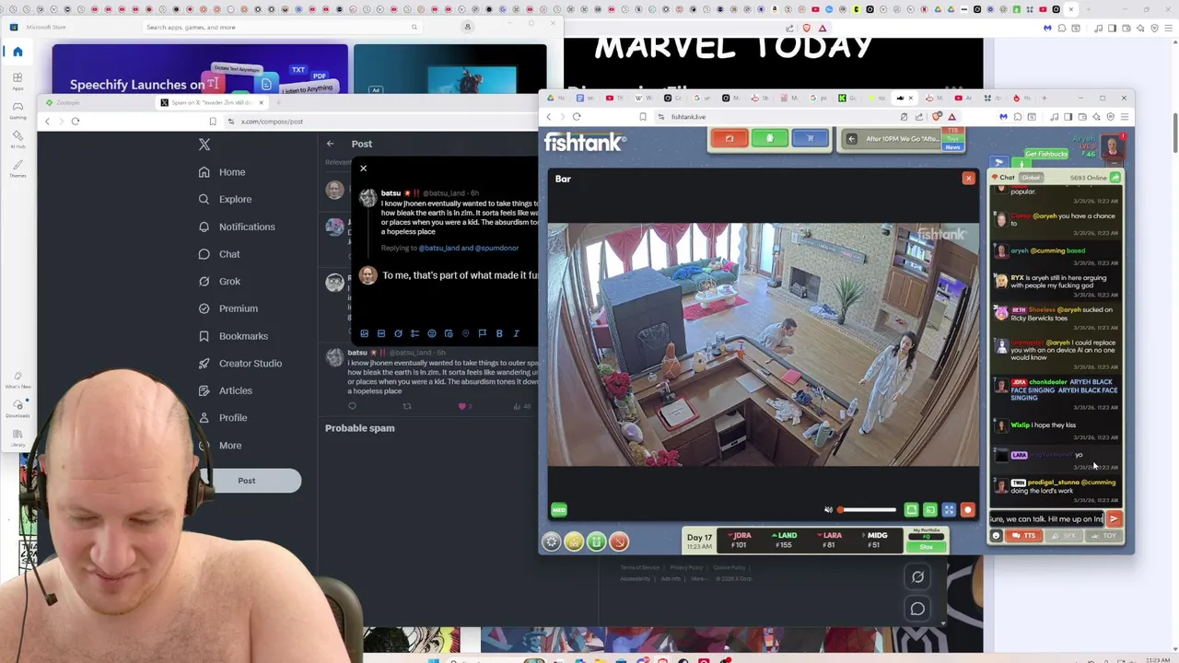This screenshot has width=1179, height=663.
Task: Enter fullscreen on the fishtank player
Action: tap(949, 510)
